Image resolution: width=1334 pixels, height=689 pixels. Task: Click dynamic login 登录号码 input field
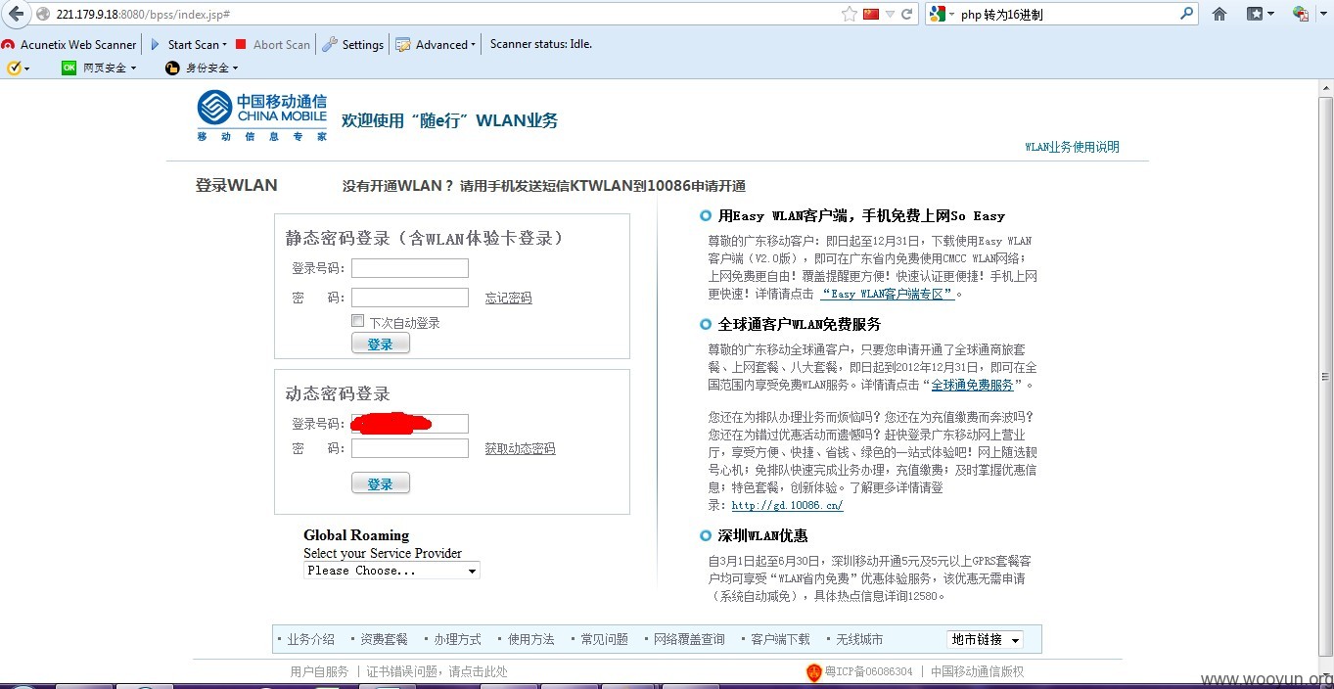[410, 424]
